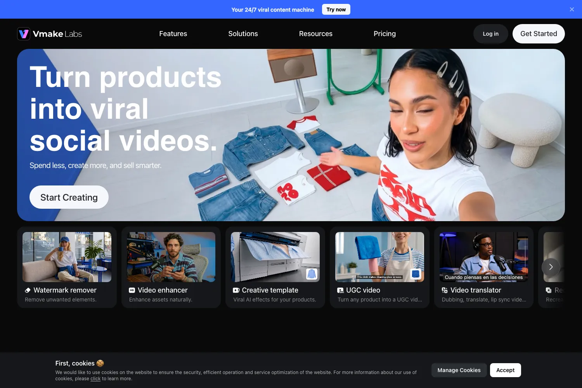Click the Creative template icon

coord(236,290)
